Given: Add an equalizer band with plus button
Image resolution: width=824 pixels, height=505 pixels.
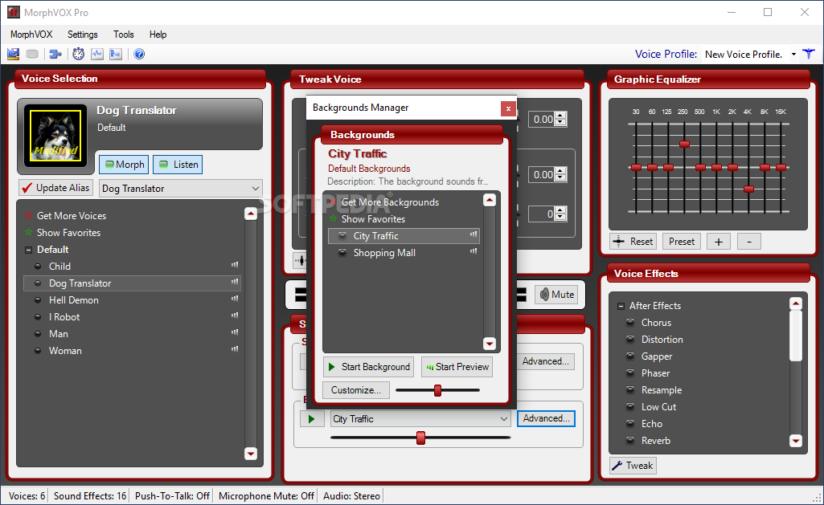Looking at the screenshot, I should 719,242.
